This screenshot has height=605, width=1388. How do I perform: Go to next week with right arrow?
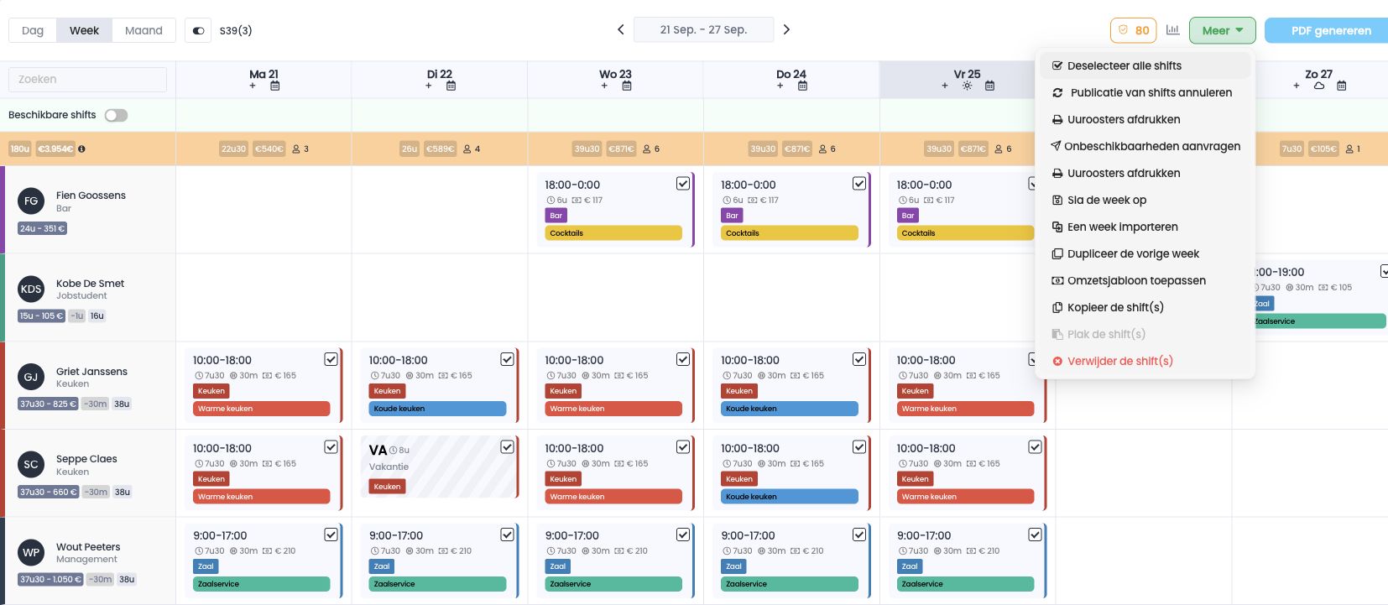[786, 29]
